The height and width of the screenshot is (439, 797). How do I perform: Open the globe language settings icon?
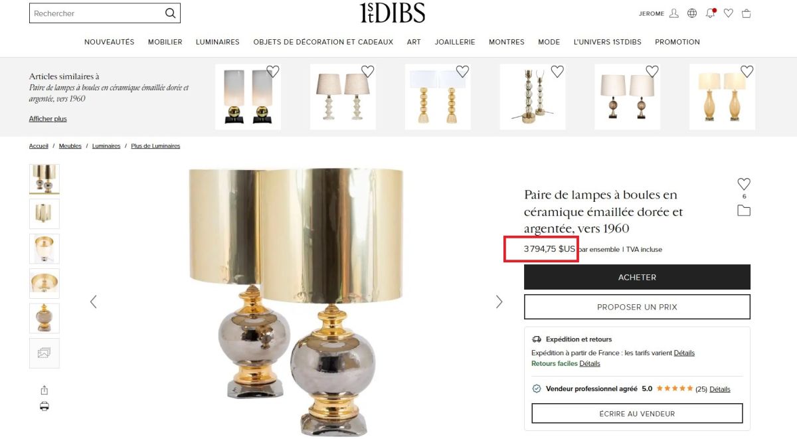point(692,13)
